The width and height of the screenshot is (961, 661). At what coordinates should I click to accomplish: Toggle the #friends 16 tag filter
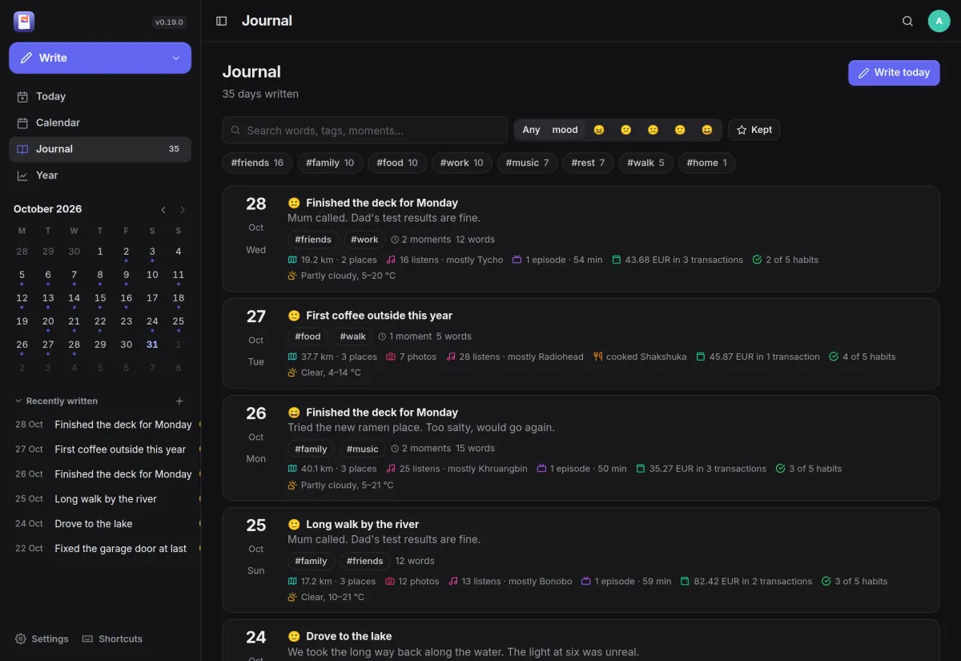tap(257, 163)
